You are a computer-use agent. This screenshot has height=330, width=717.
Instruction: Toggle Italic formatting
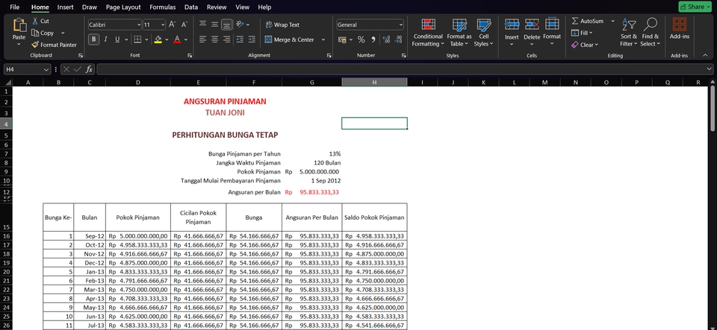(105, 39)
